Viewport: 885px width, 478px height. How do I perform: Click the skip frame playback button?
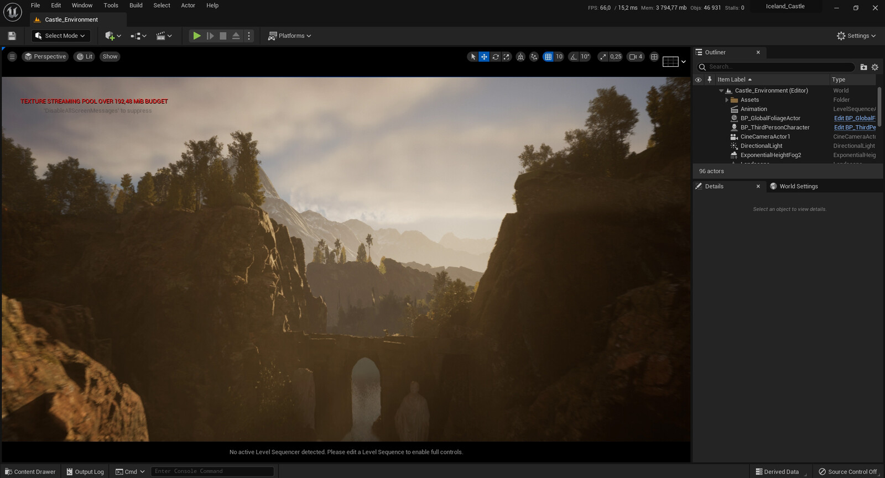coord(210,35)
